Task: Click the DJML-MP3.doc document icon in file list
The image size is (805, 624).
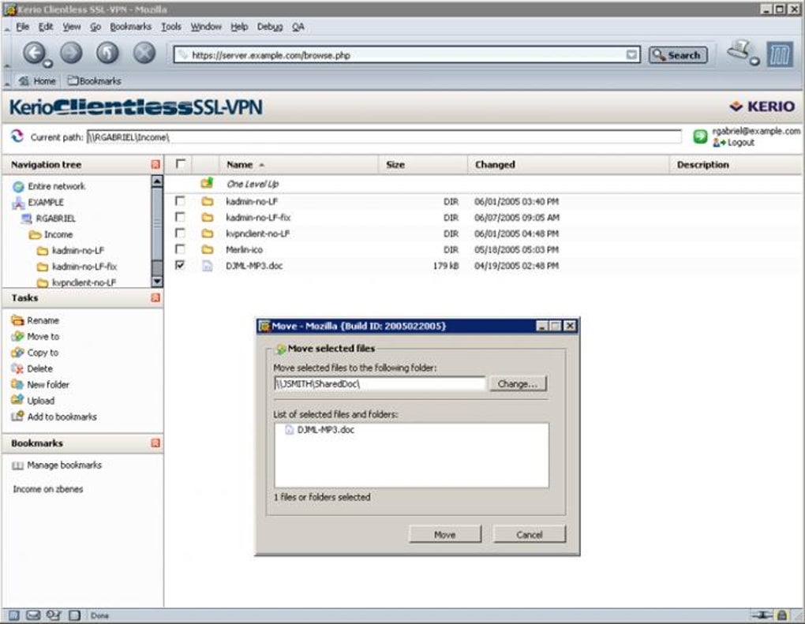Action: 207,266
